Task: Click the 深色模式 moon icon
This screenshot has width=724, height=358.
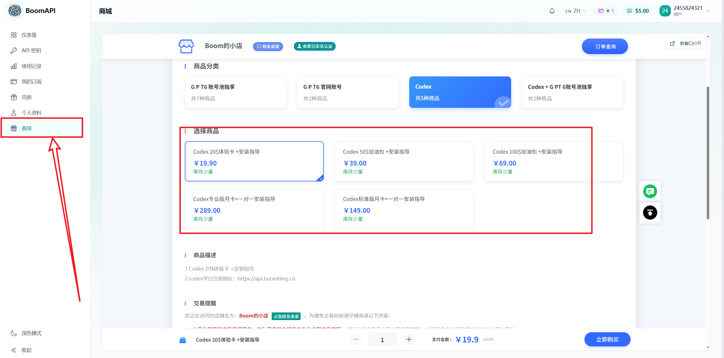Action: click(x=14, y=333)
